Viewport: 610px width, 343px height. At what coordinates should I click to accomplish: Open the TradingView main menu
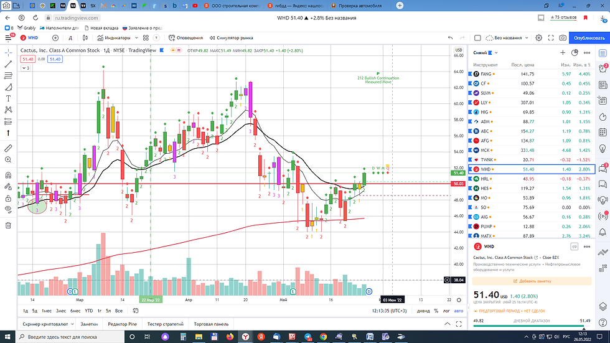click(8, 38)
